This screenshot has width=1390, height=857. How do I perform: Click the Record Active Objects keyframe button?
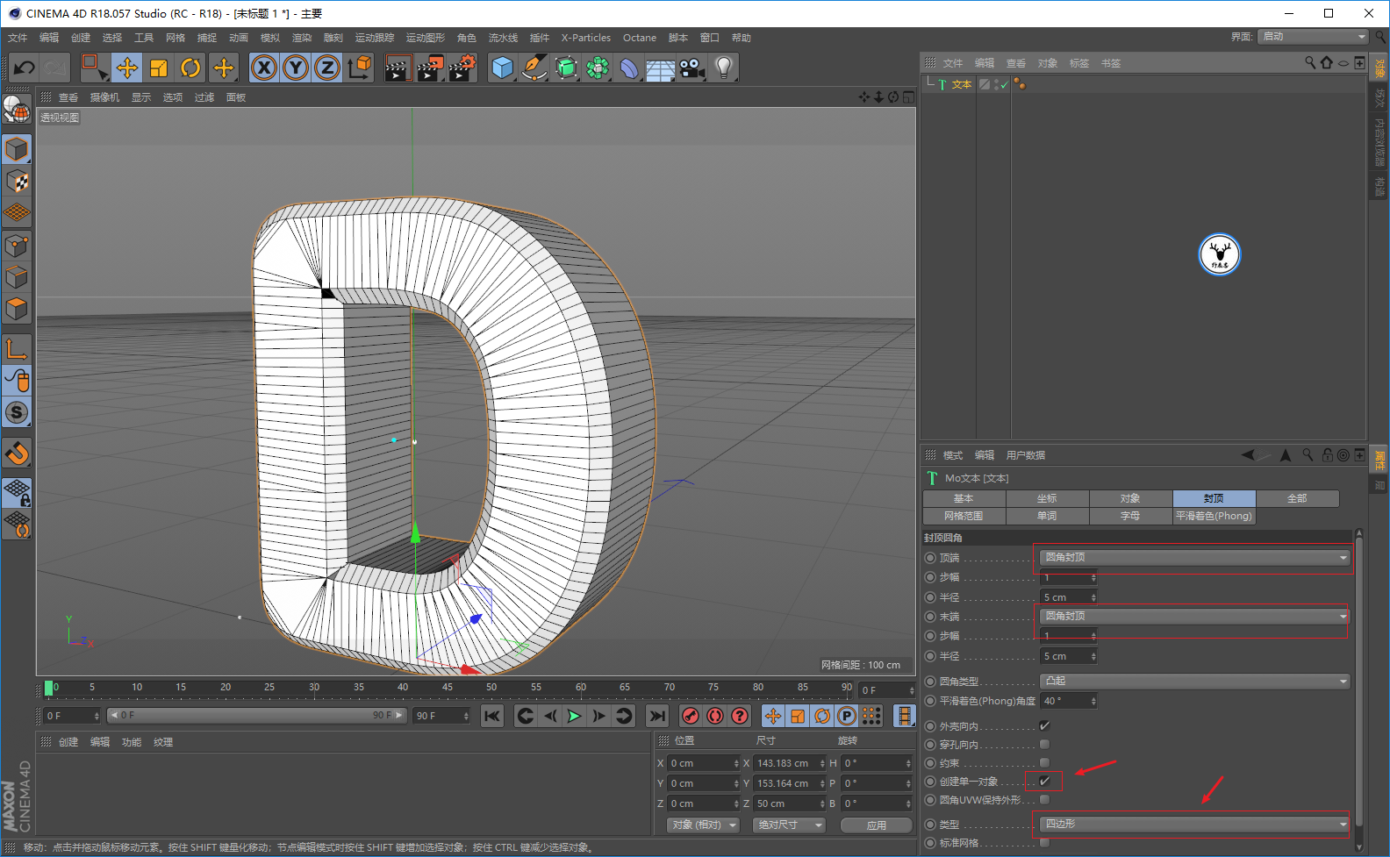tap(691, 716)
